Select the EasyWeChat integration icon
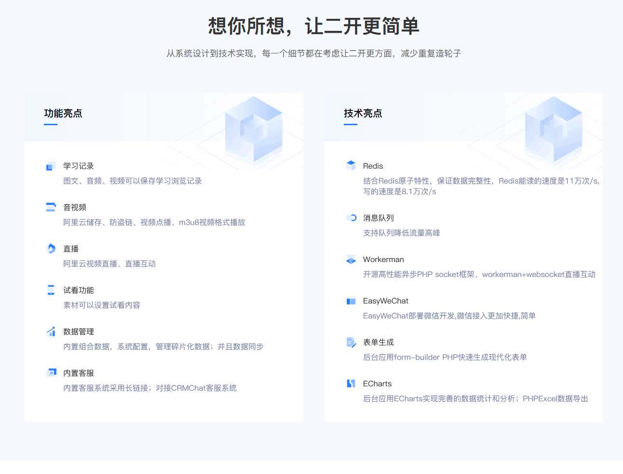The image size is (623, 474). point(351,301)
